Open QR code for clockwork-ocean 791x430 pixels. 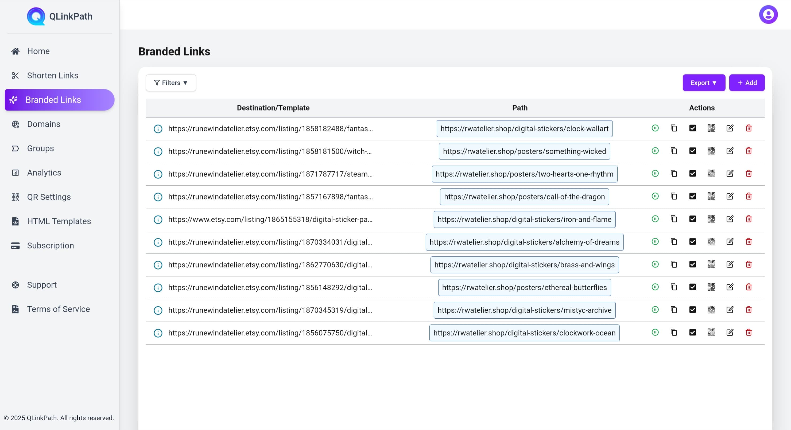coord(711,333)
